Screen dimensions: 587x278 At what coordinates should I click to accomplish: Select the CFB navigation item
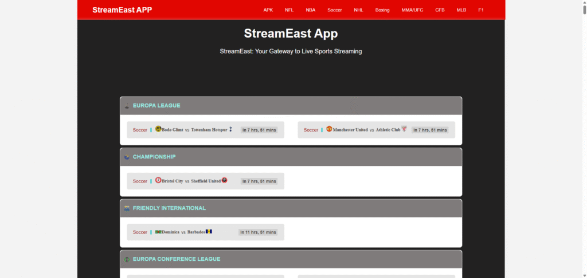coord(440,10)
